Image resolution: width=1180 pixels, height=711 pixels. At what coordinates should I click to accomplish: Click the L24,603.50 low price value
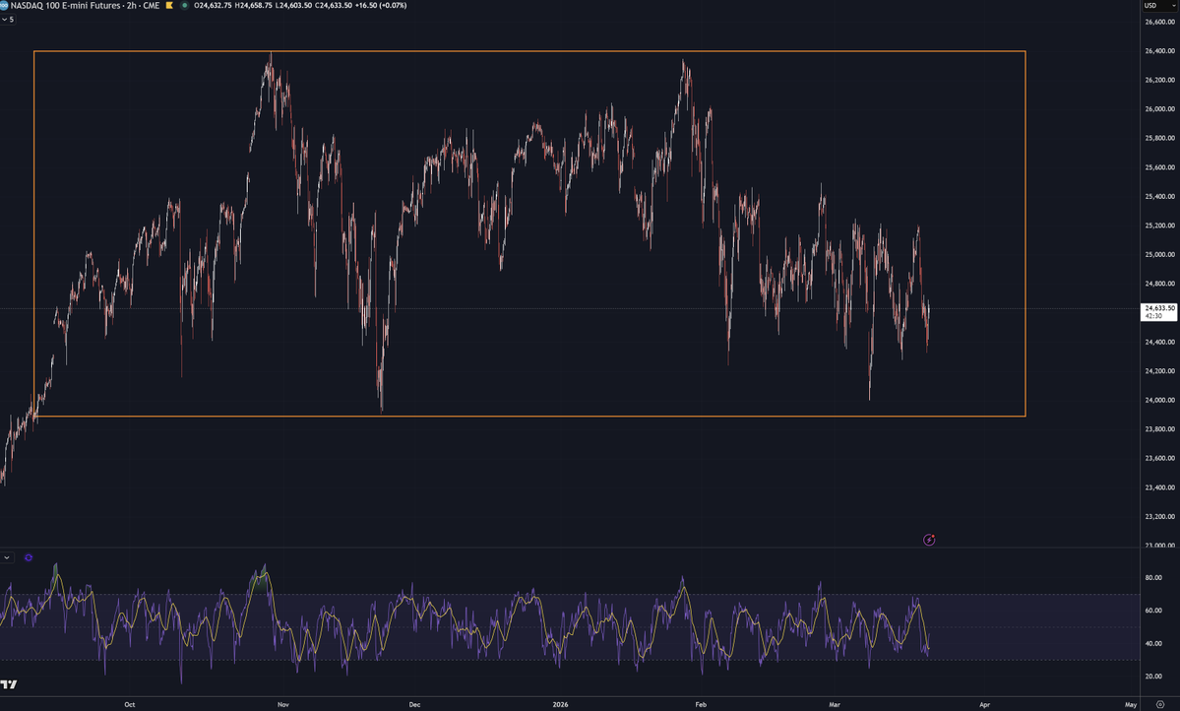click(x=292, y=5)
